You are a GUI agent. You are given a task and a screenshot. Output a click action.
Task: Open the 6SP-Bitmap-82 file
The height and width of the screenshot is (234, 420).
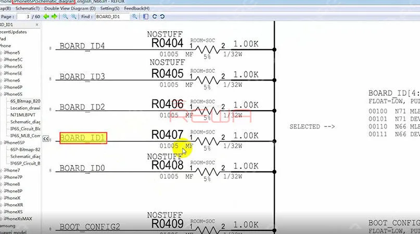25,150
